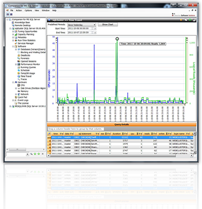The height and width of the screenshot is (209, 202).
Task: Open the Options menu
Action: coord(28,11)
